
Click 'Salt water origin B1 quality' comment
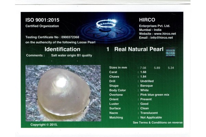pos(72,55)
